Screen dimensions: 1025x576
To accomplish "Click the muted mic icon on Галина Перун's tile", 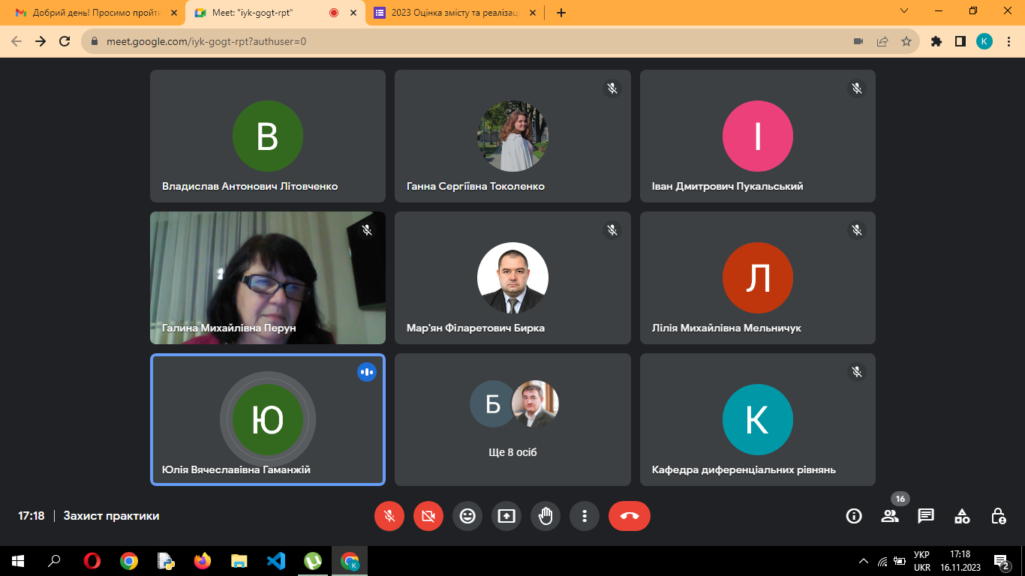I will coord(367,230).
